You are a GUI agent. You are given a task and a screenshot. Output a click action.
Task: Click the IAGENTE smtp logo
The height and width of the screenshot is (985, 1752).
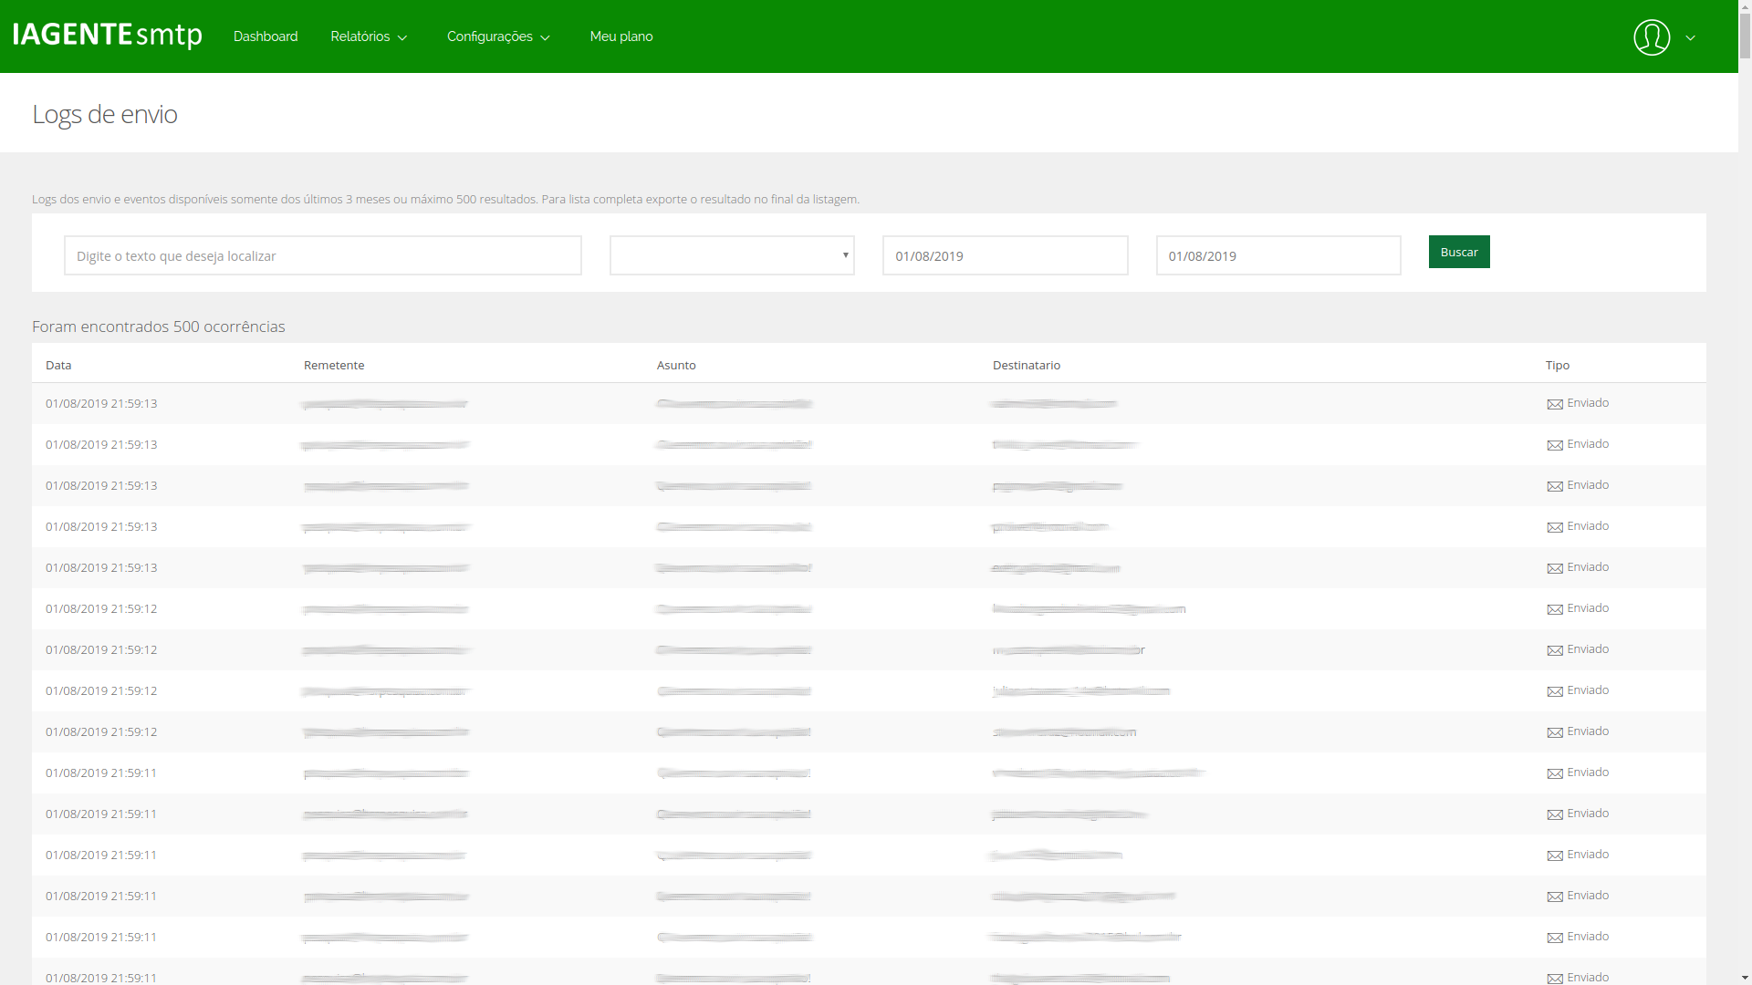point(107,35)
